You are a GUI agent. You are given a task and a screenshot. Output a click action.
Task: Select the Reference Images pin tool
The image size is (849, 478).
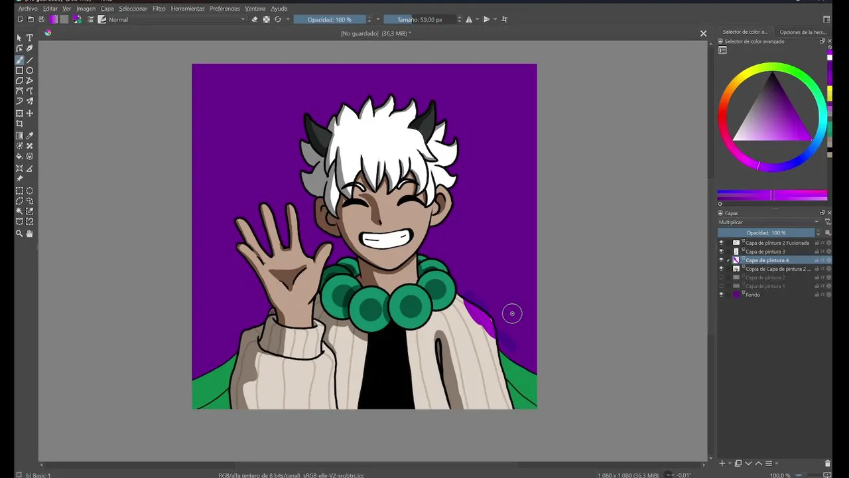tap(19, 179)
